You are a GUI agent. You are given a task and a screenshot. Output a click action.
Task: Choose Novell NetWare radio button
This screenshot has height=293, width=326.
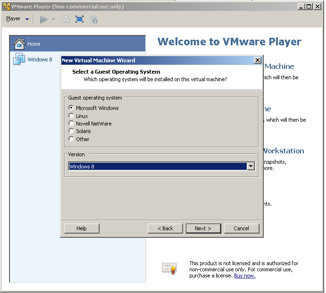click(71, 124)
